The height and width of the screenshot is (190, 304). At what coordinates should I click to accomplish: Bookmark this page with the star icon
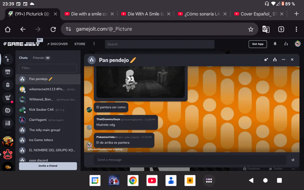251,29
